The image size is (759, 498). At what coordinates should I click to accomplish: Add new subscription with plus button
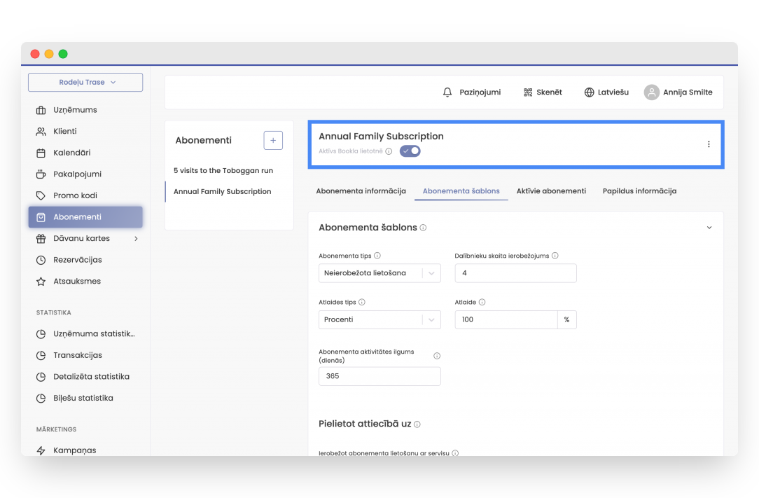point(273,140)
